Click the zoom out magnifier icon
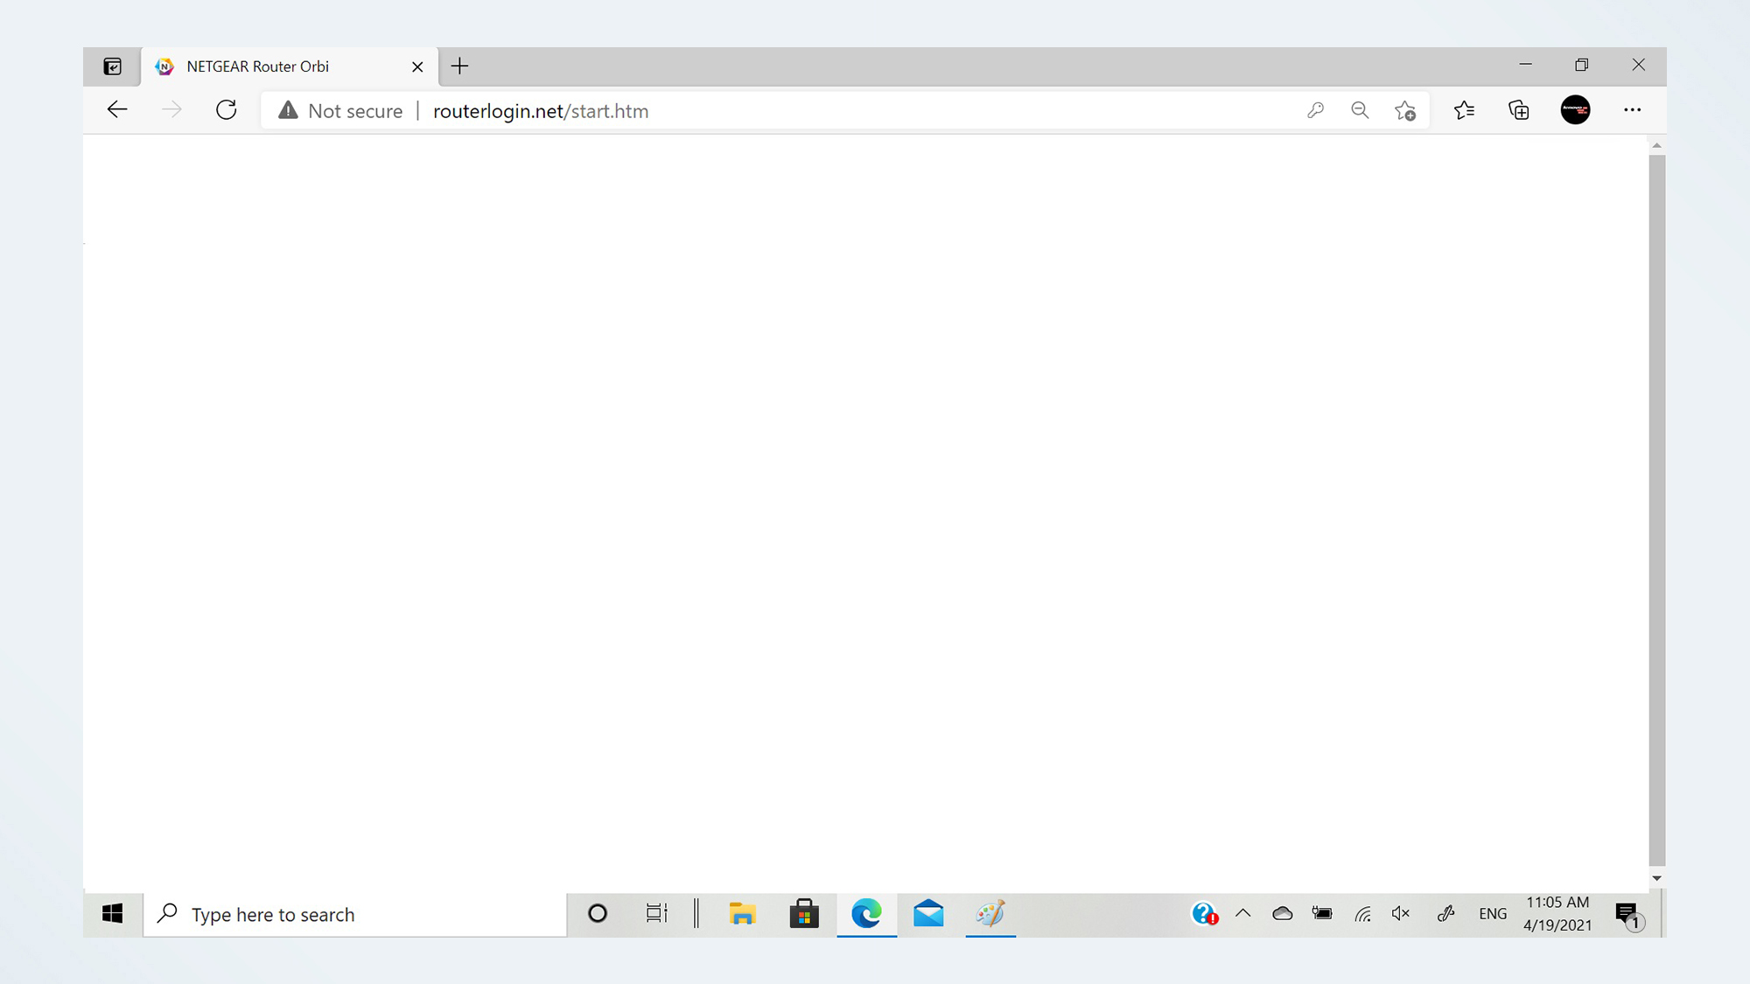Screen dimensions: 1750x984 coord(1360,110)
